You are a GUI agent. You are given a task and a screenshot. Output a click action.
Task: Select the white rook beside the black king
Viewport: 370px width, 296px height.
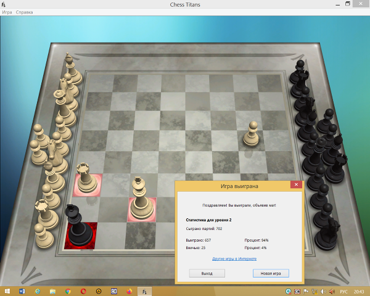[83, 177]
